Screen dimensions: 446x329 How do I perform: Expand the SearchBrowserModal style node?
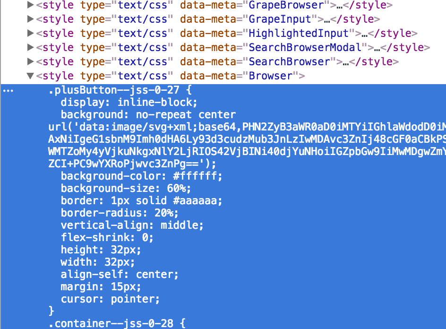click(30, 47)
